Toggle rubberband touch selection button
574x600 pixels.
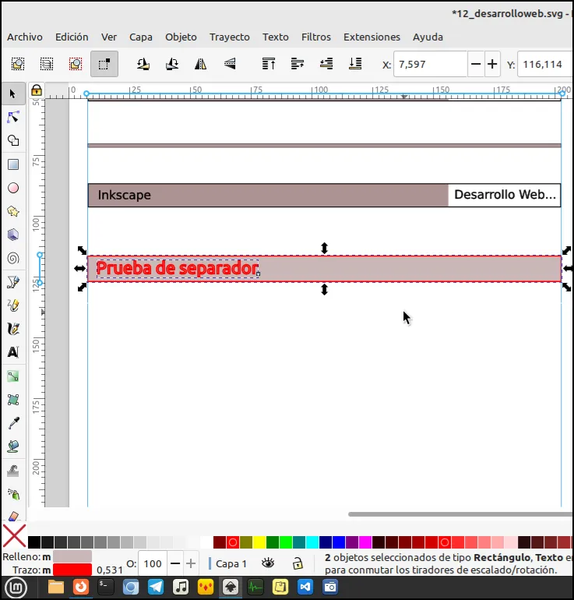(x=104, y=64)
